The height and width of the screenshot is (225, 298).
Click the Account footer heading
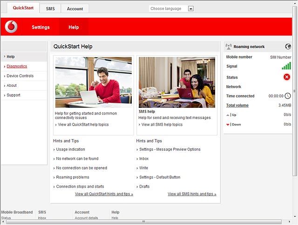(82, 212)
